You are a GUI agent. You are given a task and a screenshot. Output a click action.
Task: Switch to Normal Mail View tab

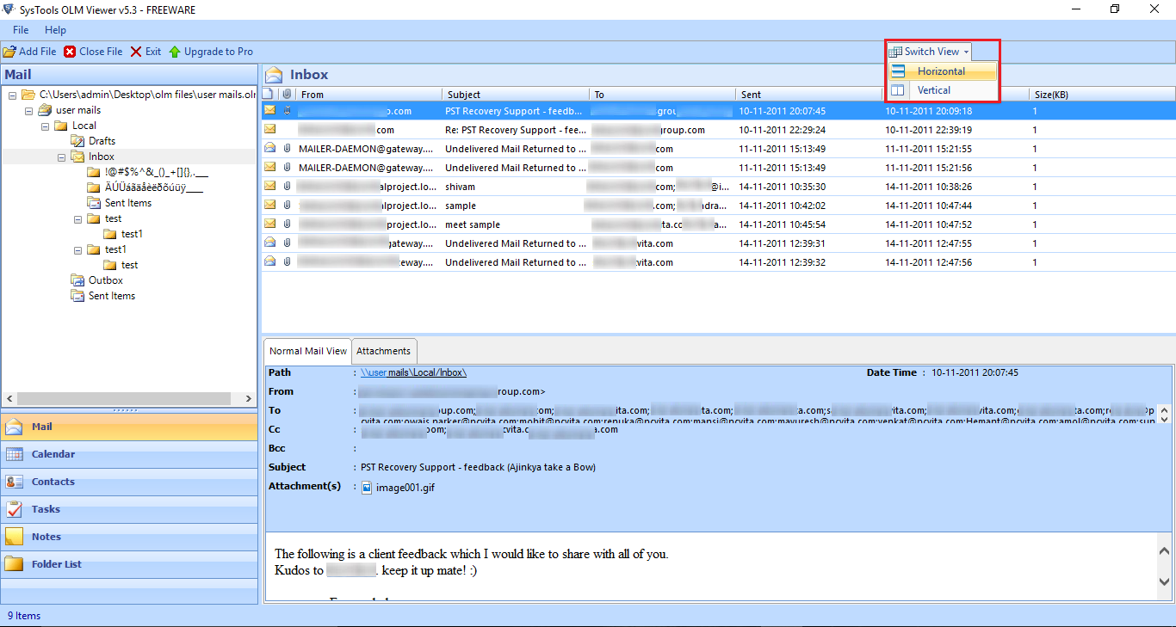(x=308, y=351)
